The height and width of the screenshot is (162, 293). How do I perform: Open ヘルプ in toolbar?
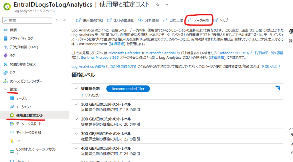click(x=221, y=20)
